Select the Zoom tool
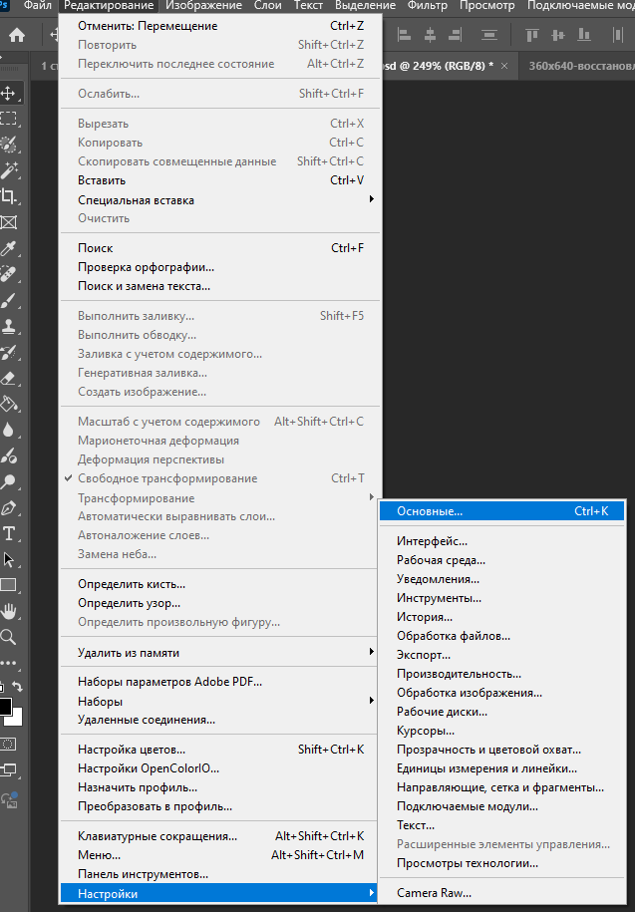This screenshot has height=912, width=635. coord(8,636)
